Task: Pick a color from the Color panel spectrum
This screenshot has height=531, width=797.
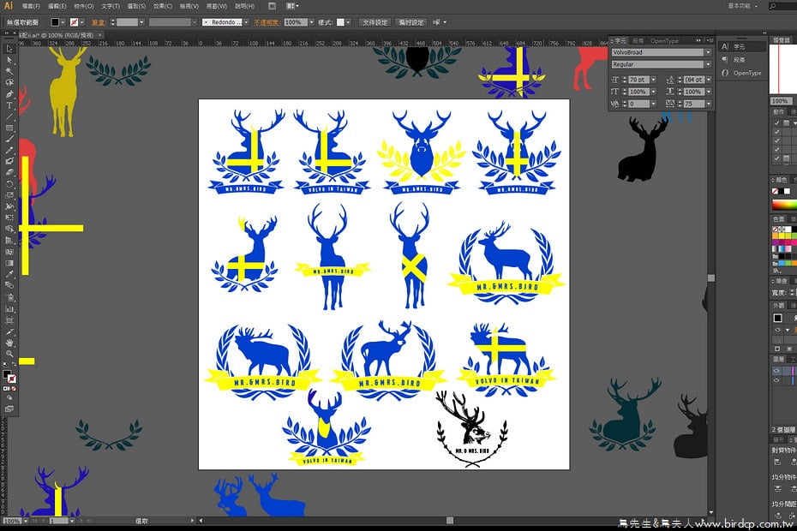Action: point(784,205)
